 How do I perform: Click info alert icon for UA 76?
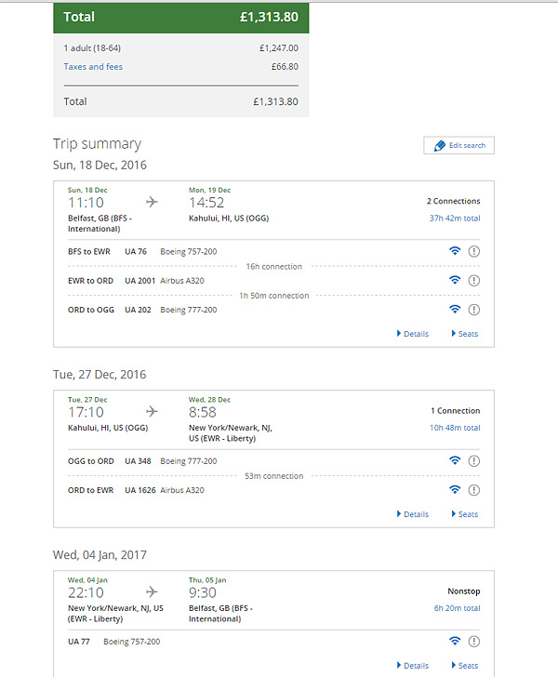473,251
